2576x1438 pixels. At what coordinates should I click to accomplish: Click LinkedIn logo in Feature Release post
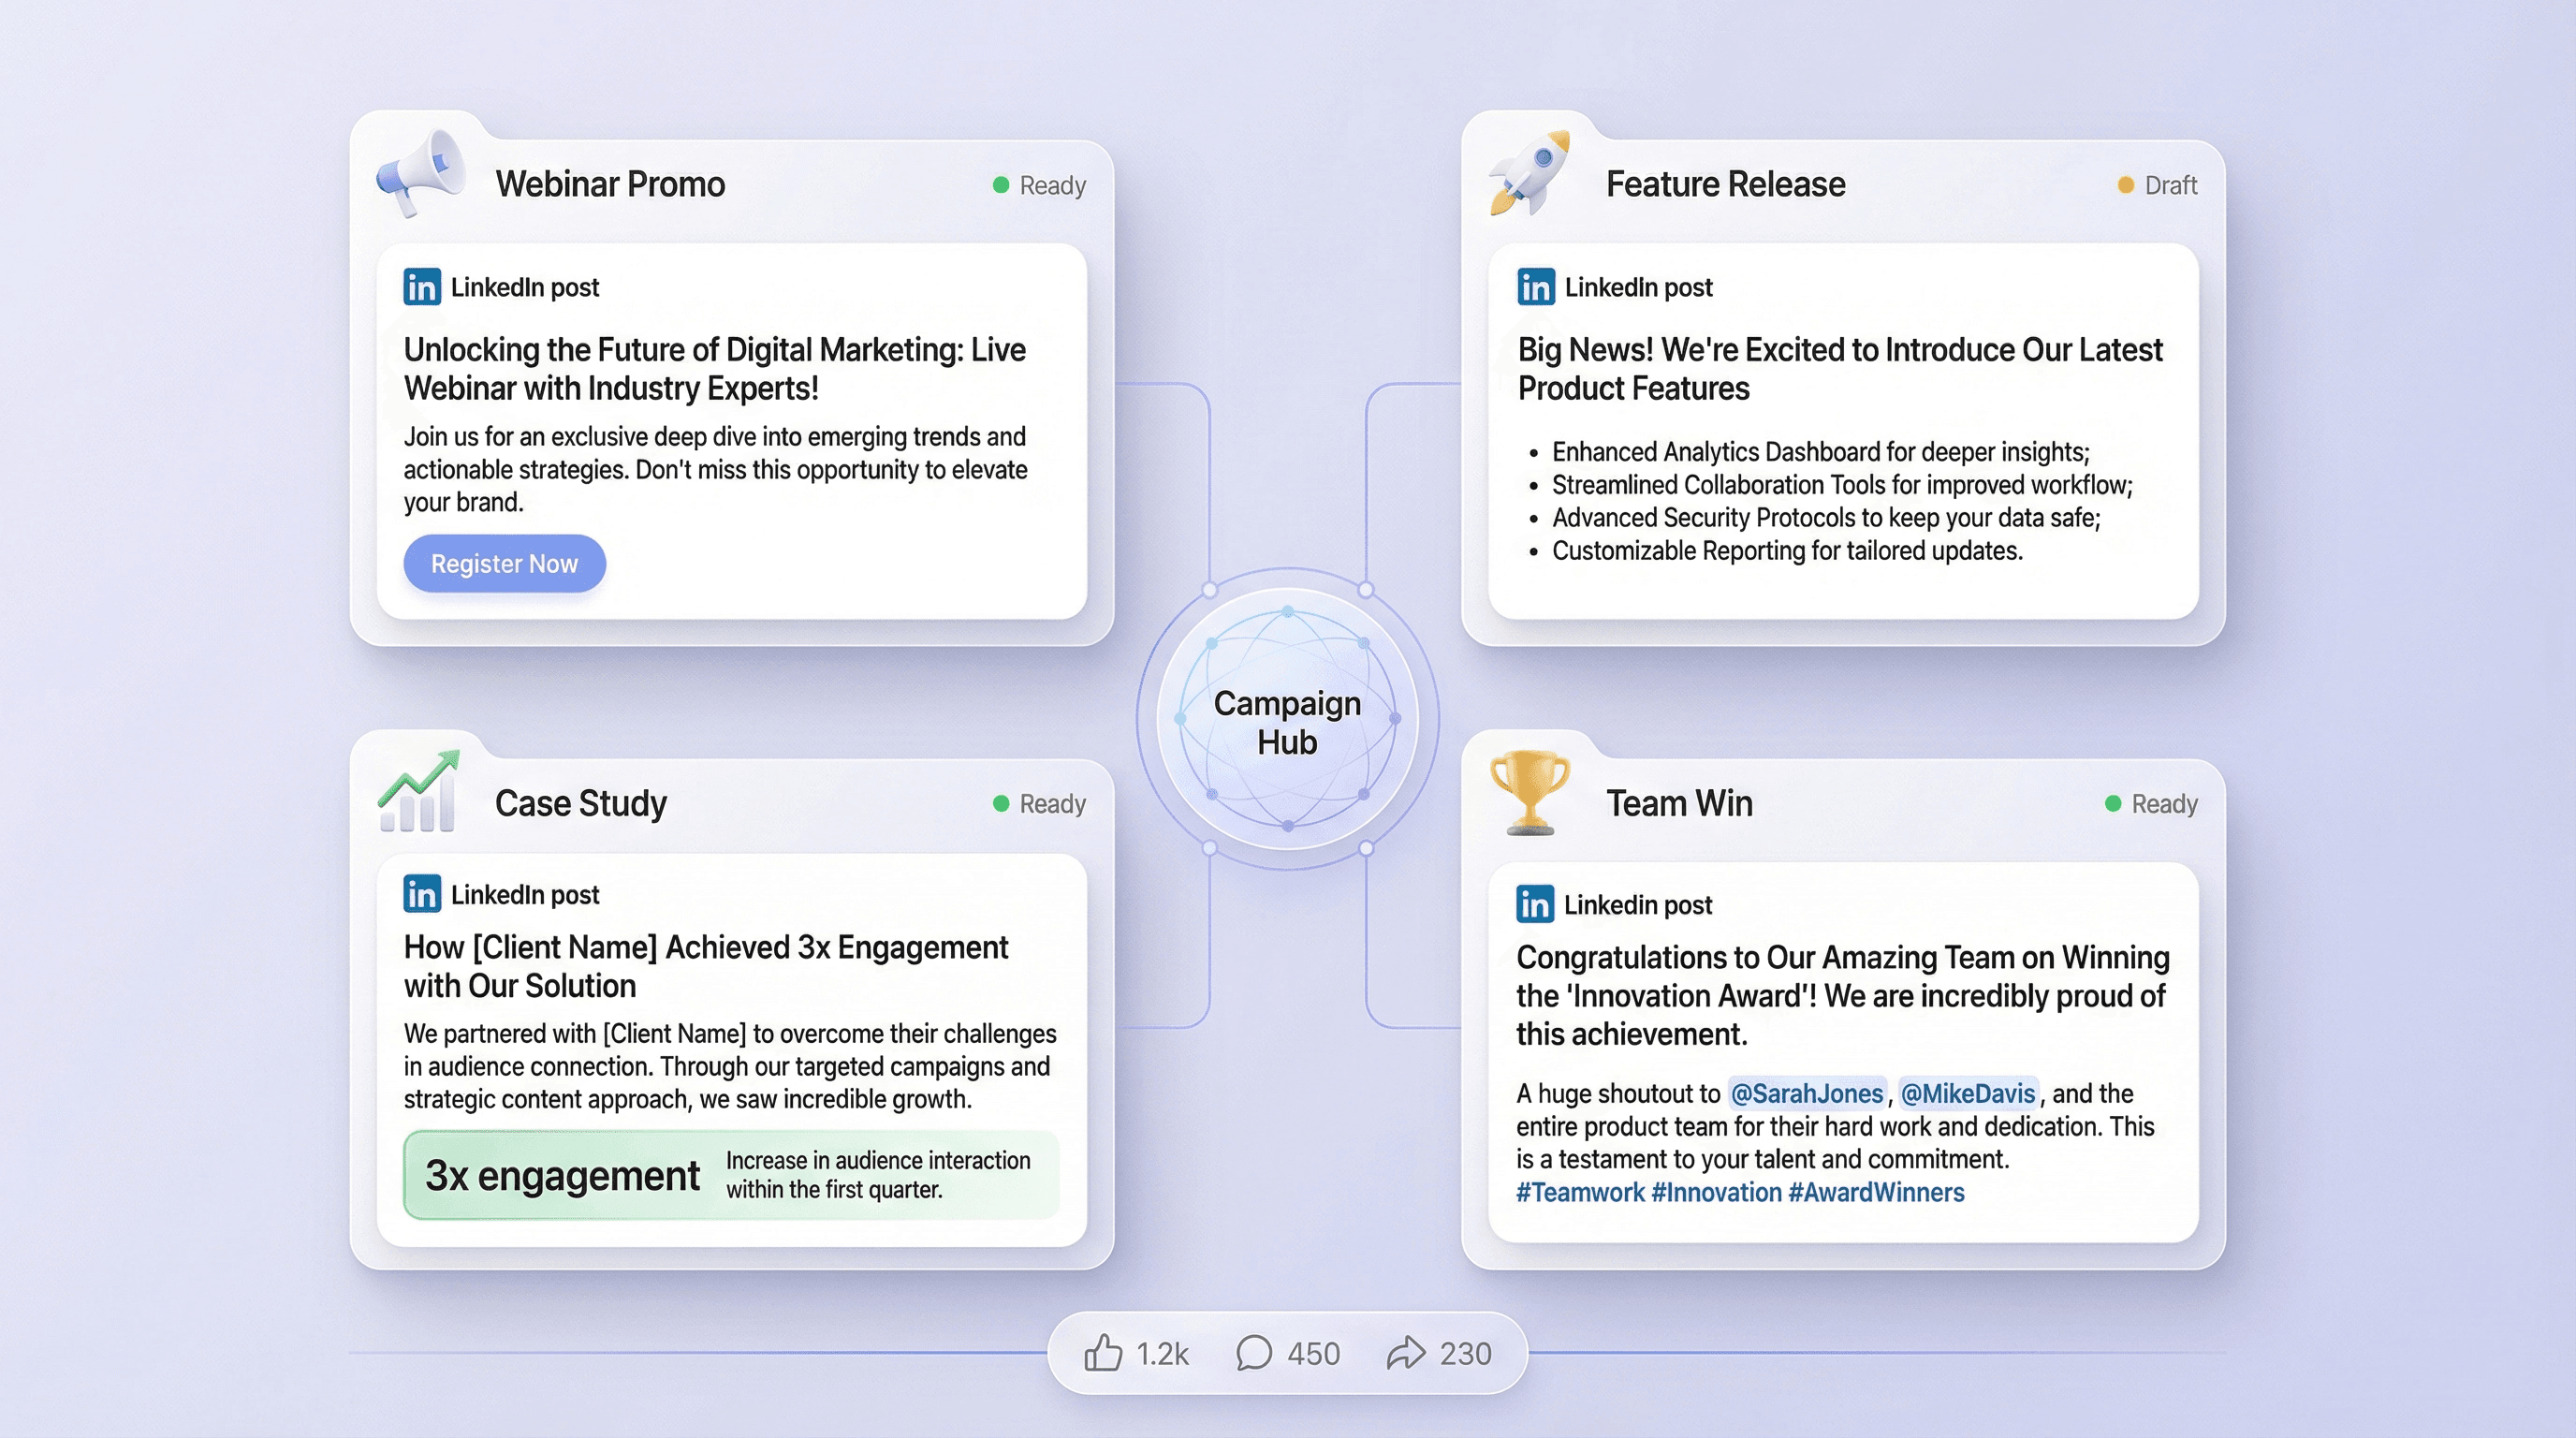[1535, 287]
